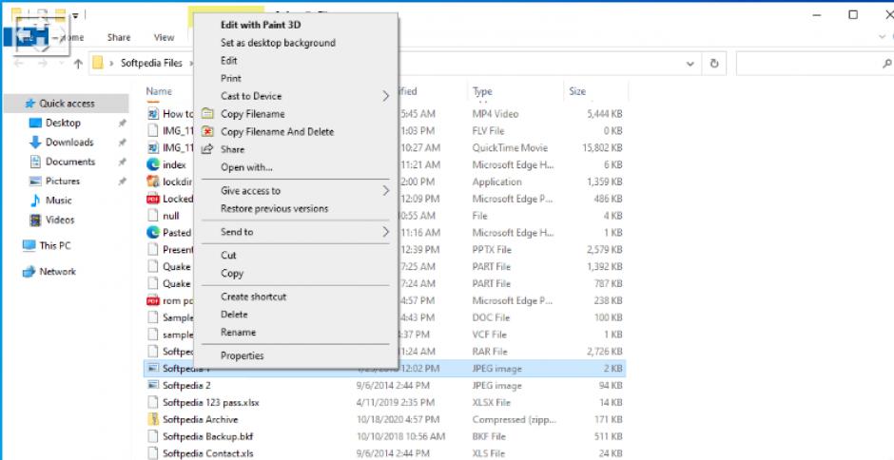Click the PDF icon of rom file

tap(153, 300)
